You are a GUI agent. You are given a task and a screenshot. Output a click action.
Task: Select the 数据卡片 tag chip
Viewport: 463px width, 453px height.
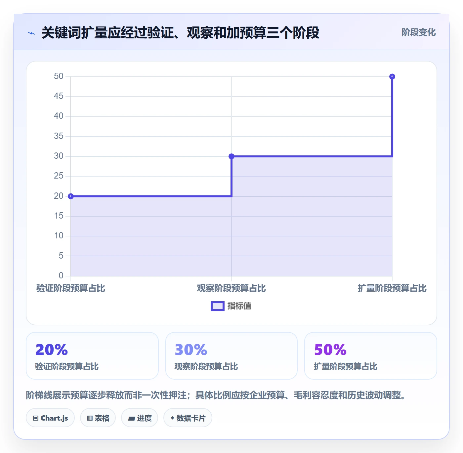point(188,418)
